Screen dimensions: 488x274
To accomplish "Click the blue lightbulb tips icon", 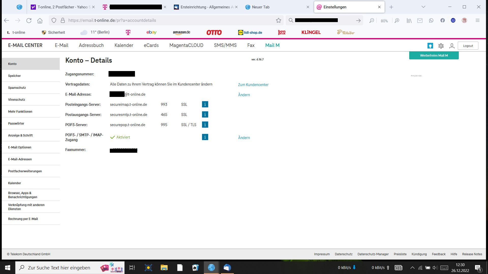I will click(430, 46).
